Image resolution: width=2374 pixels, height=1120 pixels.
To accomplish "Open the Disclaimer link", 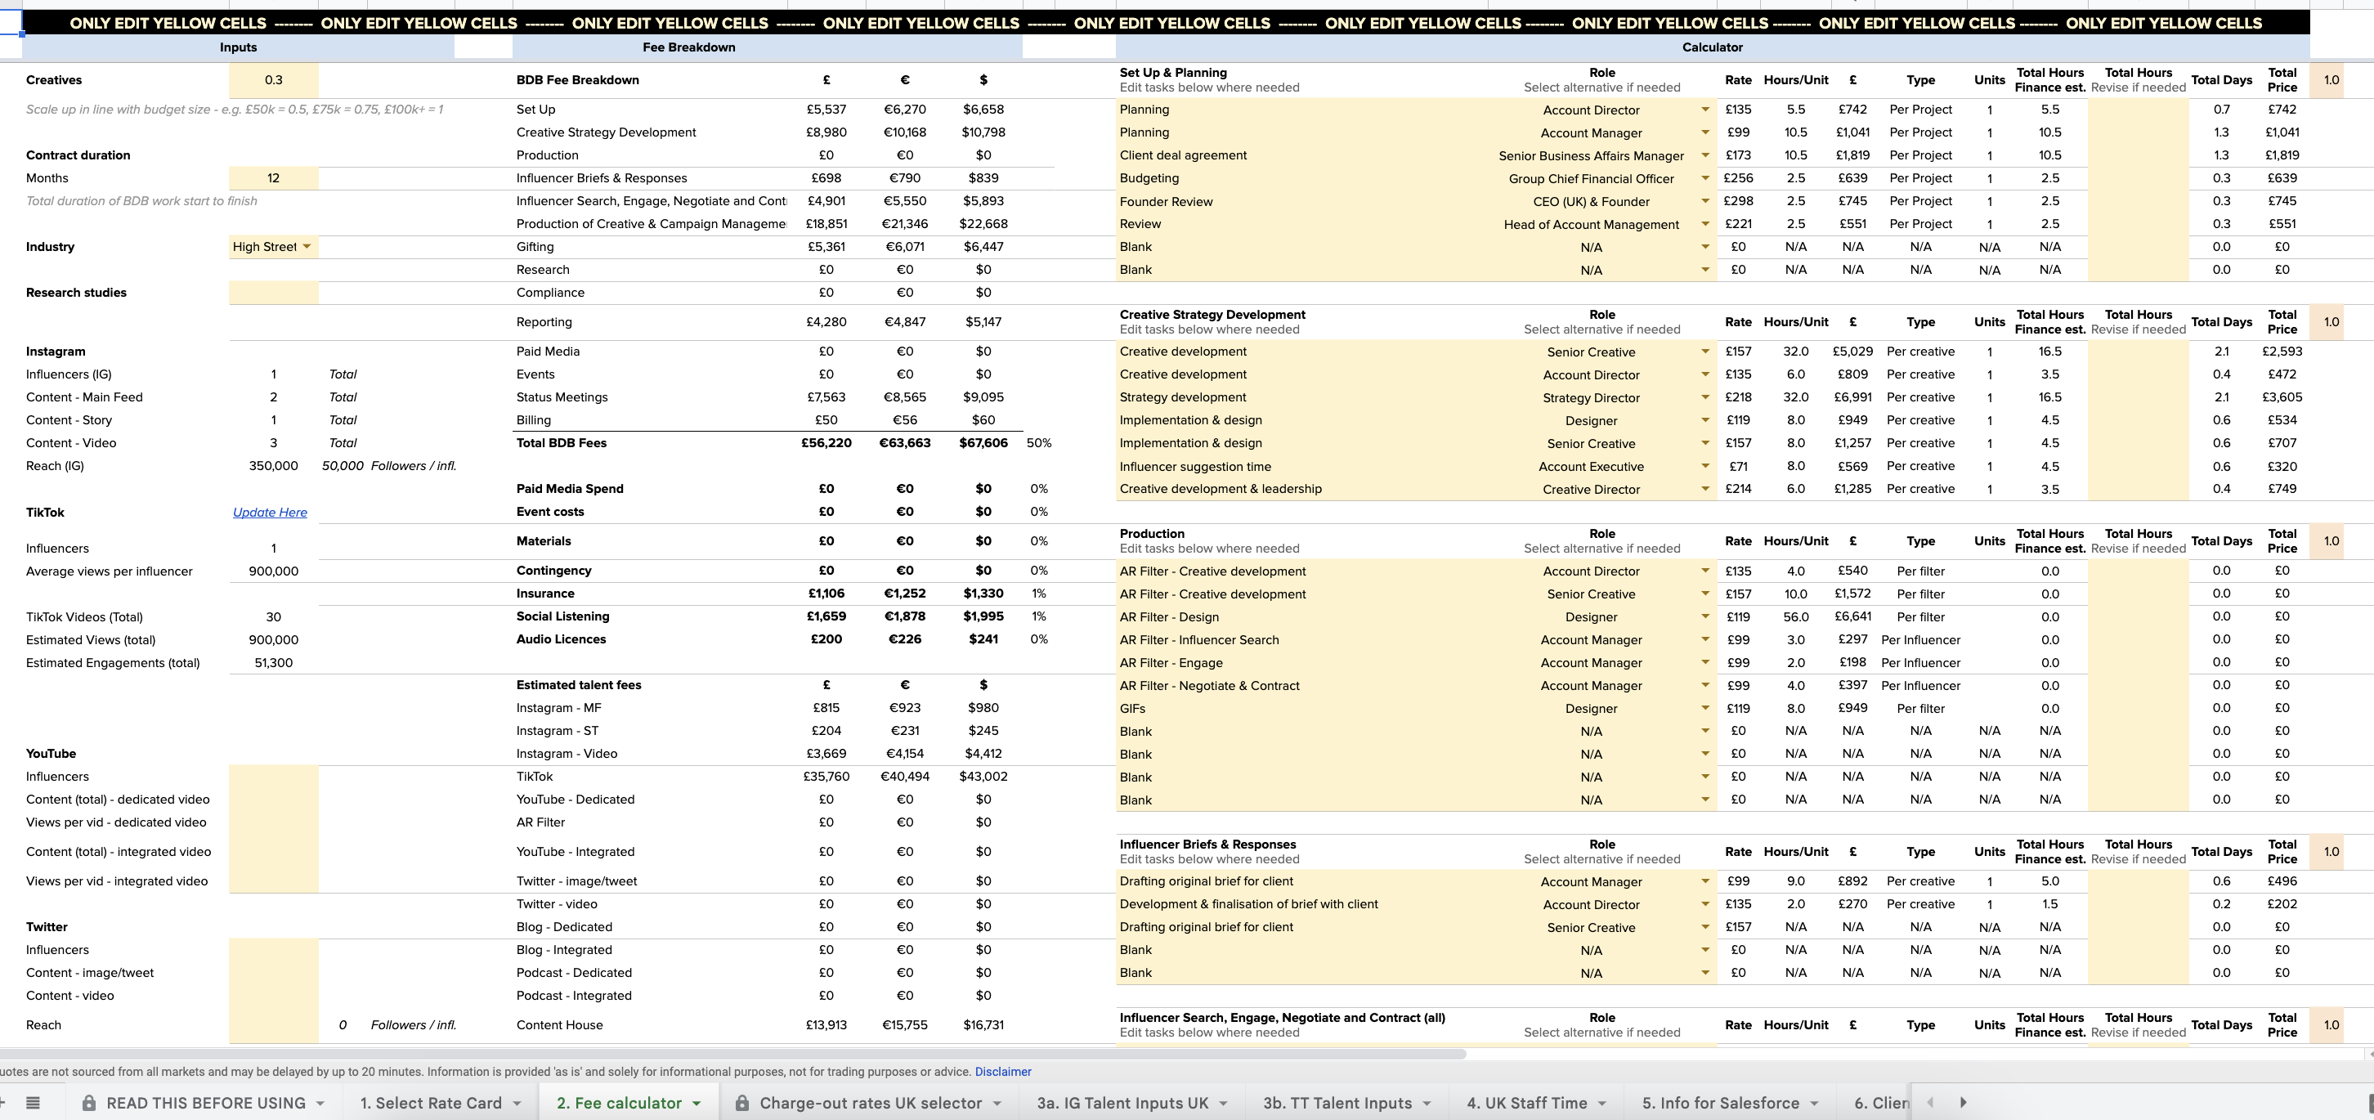I will tap(1003, 1071).
